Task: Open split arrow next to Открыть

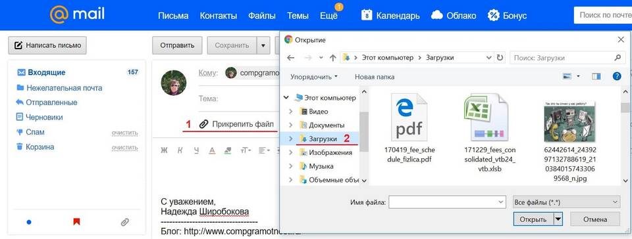Action: pyautogui.click(x=558, y=219)
